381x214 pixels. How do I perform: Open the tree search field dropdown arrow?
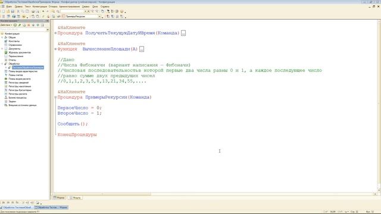[48, 30]
